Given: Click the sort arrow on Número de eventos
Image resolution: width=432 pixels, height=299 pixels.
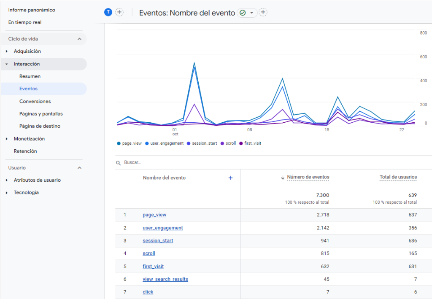Looking at the screenshot, I should pyautogui.click(x=282, y=178).
